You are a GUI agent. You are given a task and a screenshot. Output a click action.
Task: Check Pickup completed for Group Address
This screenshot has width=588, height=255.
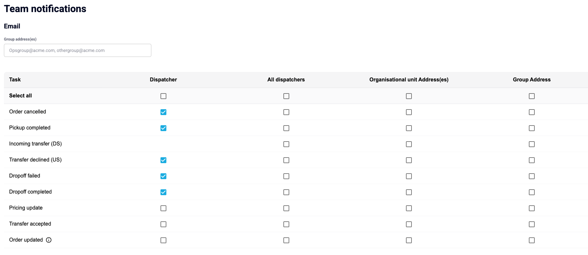(x=532, y=128)
